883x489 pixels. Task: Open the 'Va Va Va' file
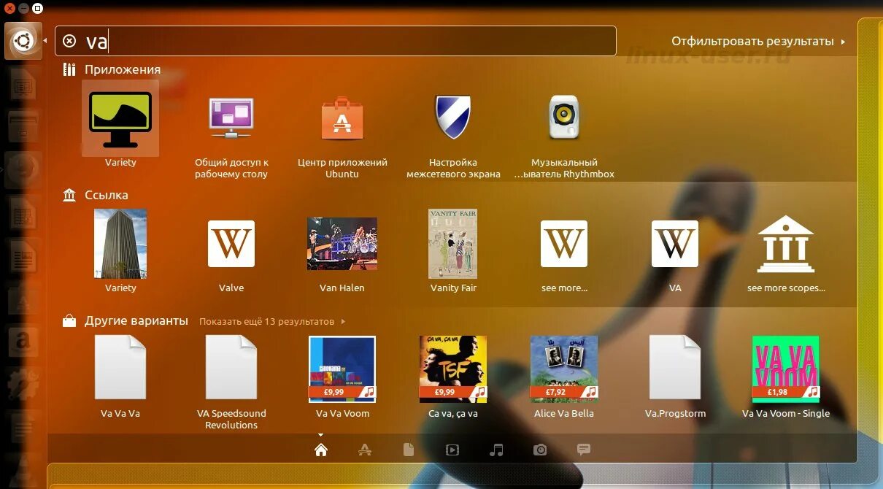pos(120,367)
